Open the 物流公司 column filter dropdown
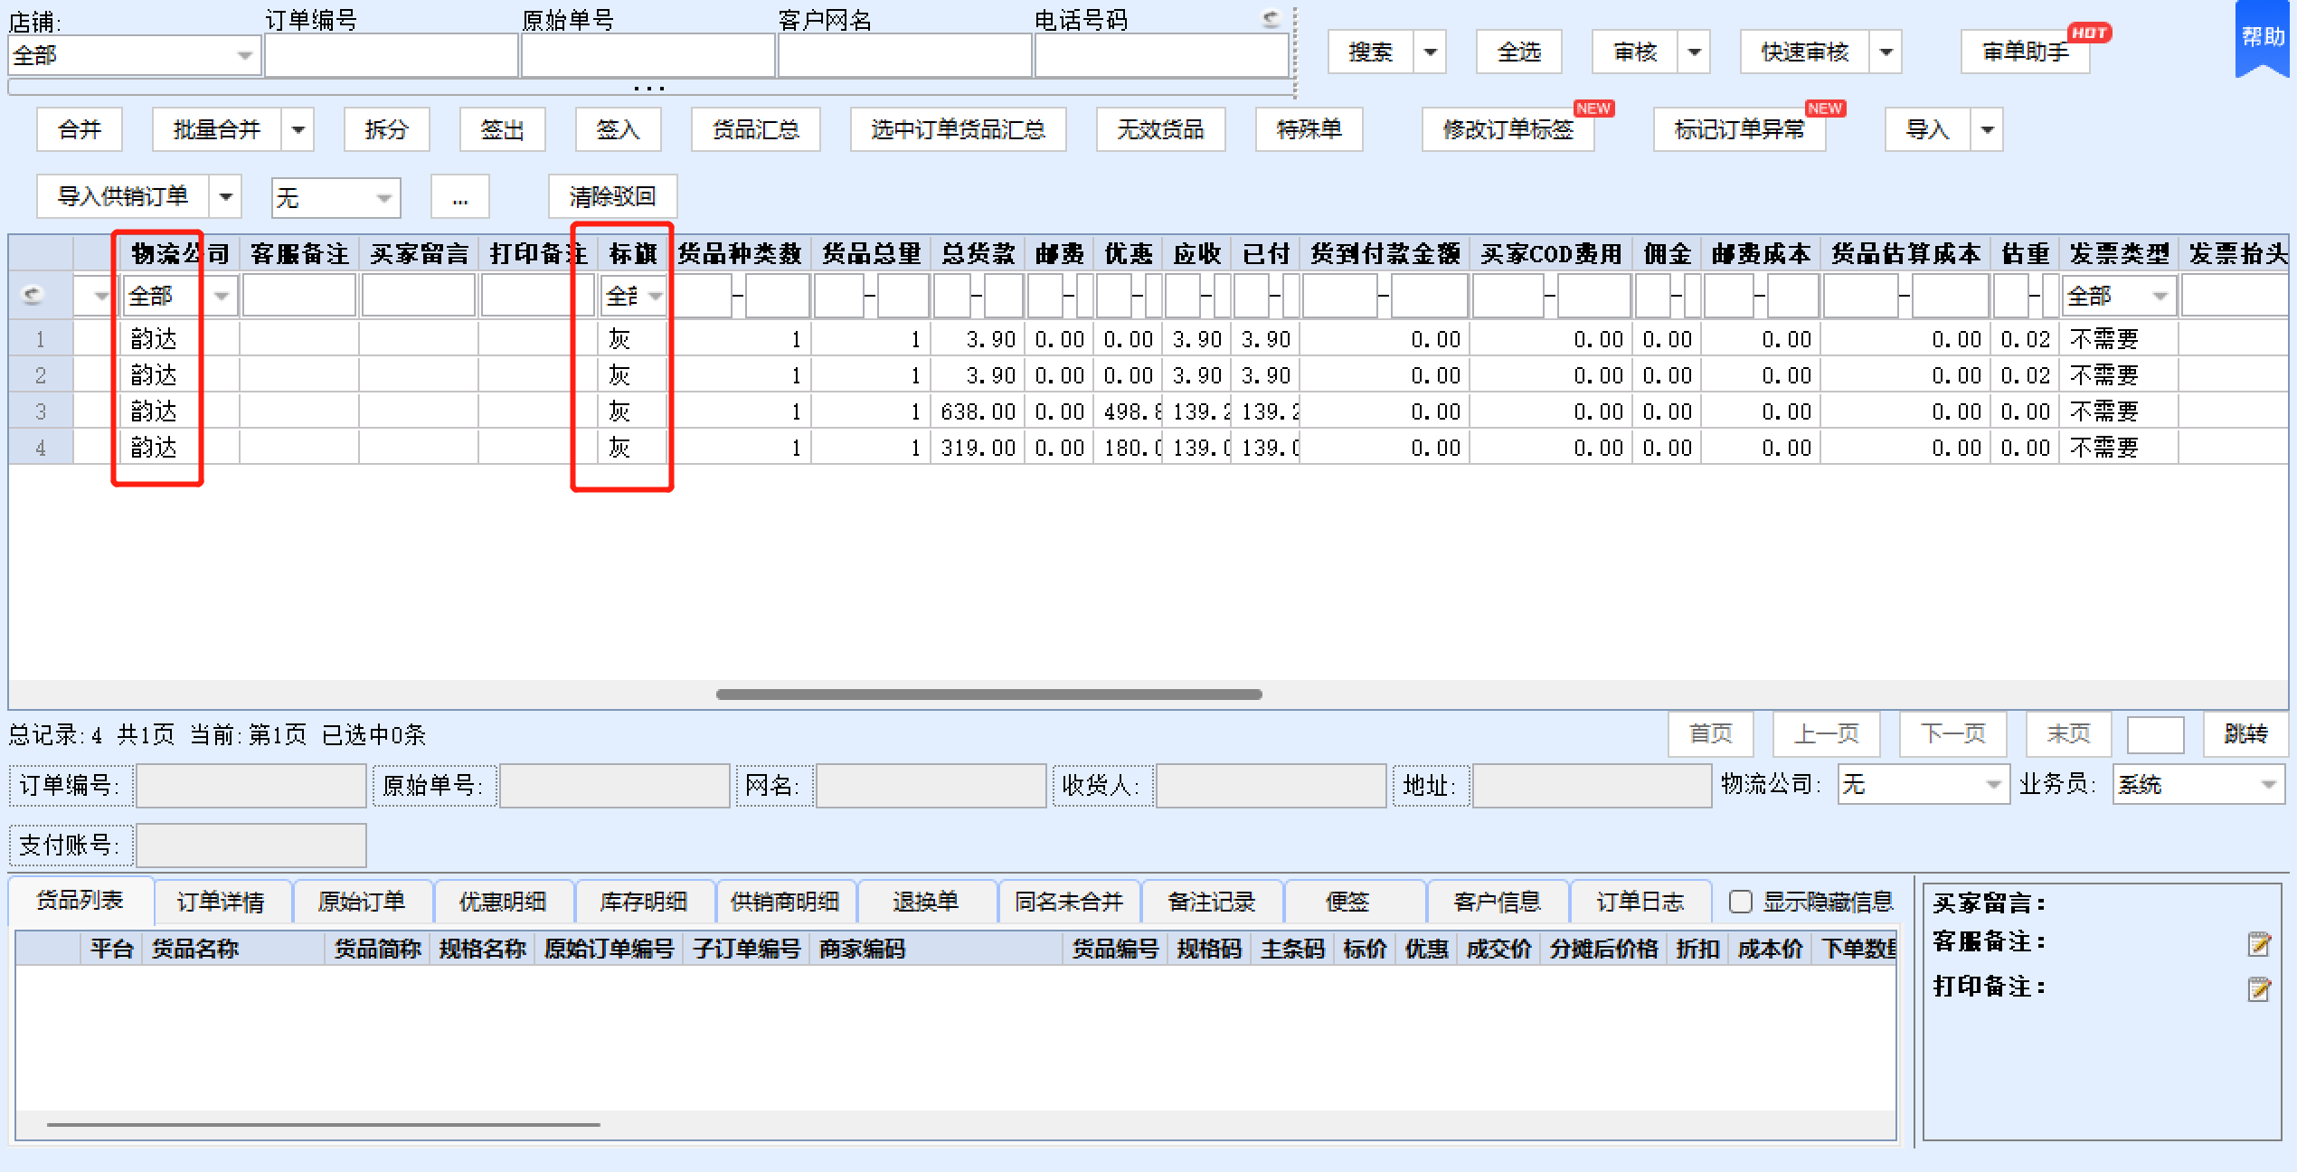 221,296
